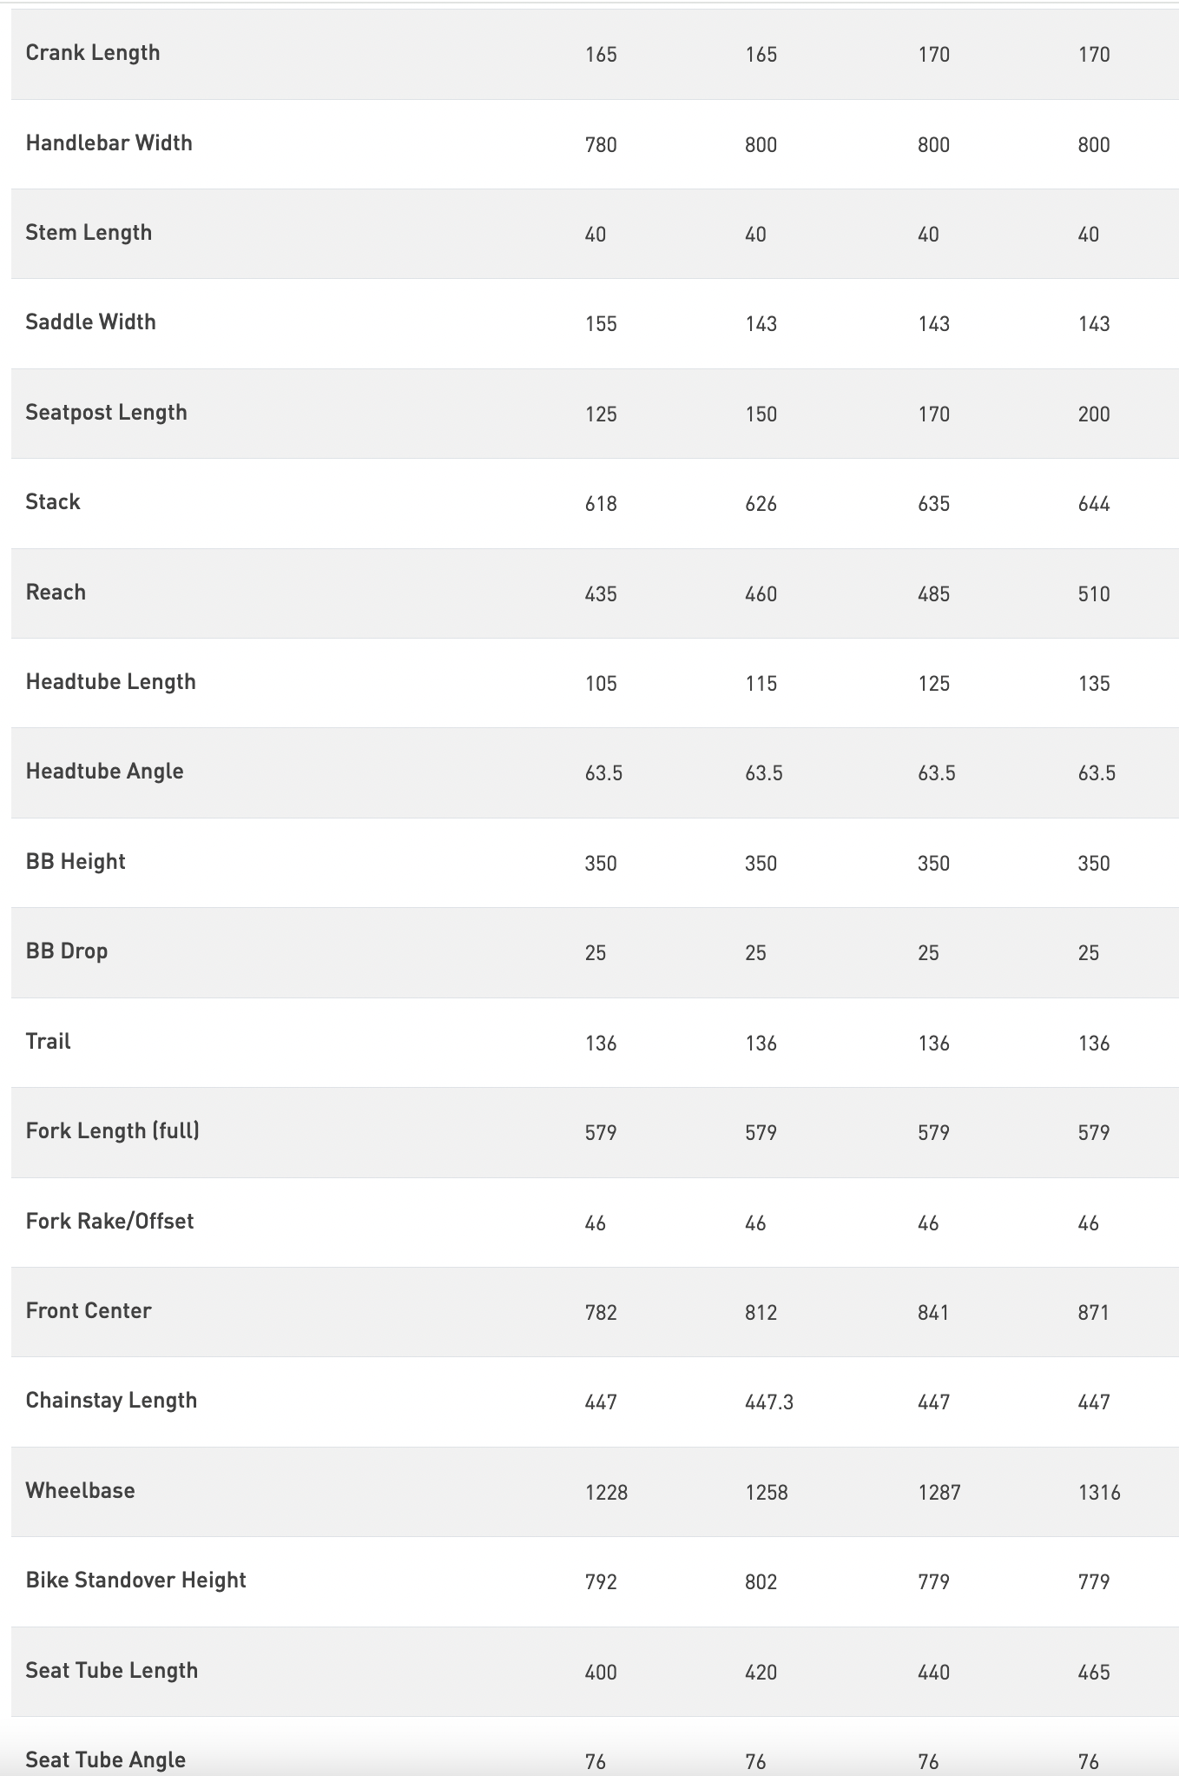
Task: Click the Seatpost Length value 200
Action: coord(1094,414)
